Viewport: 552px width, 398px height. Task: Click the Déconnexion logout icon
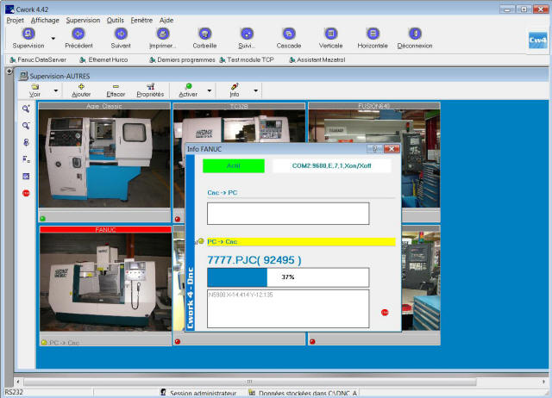coord(415,34)
